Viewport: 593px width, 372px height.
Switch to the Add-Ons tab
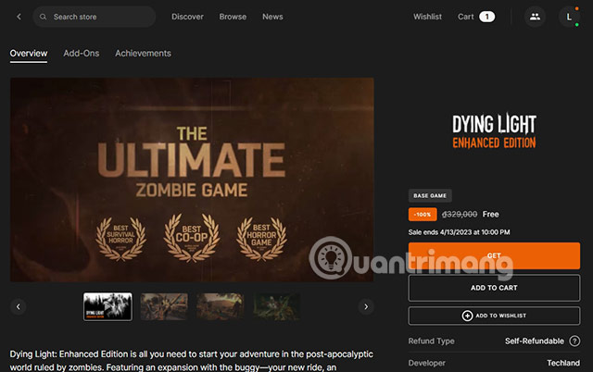(x=82, y=54)
